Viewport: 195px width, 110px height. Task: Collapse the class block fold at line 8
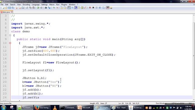pos(10,35)
